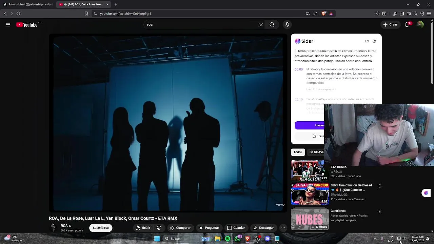
Task: Switch to the Paloma Mami tab
Action: [x=28, y=4]
